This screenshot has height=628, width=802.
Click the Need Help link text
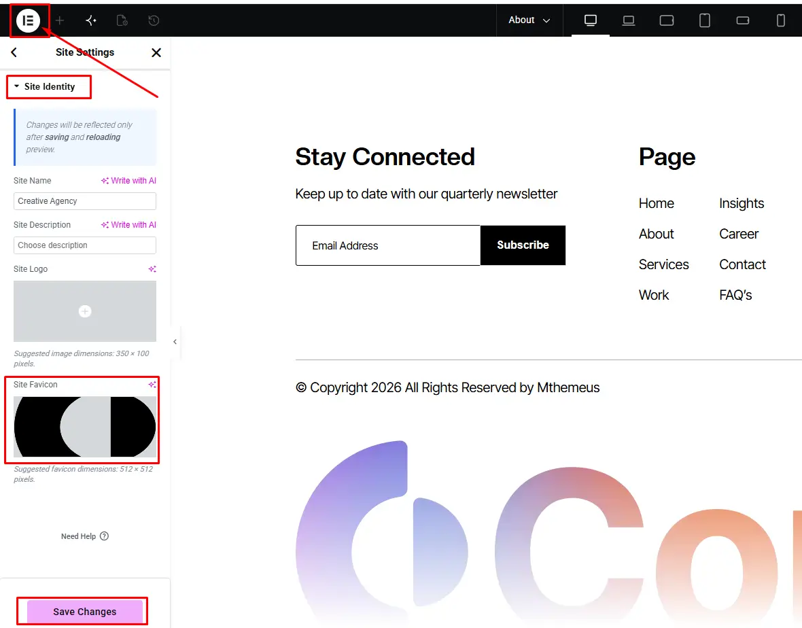[78, 536]
